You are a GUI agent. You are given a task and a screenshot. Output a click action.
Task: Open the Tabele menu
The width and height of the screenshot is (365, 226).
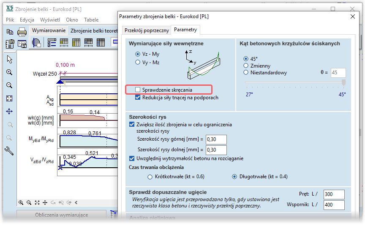click(x=91, y=20)
